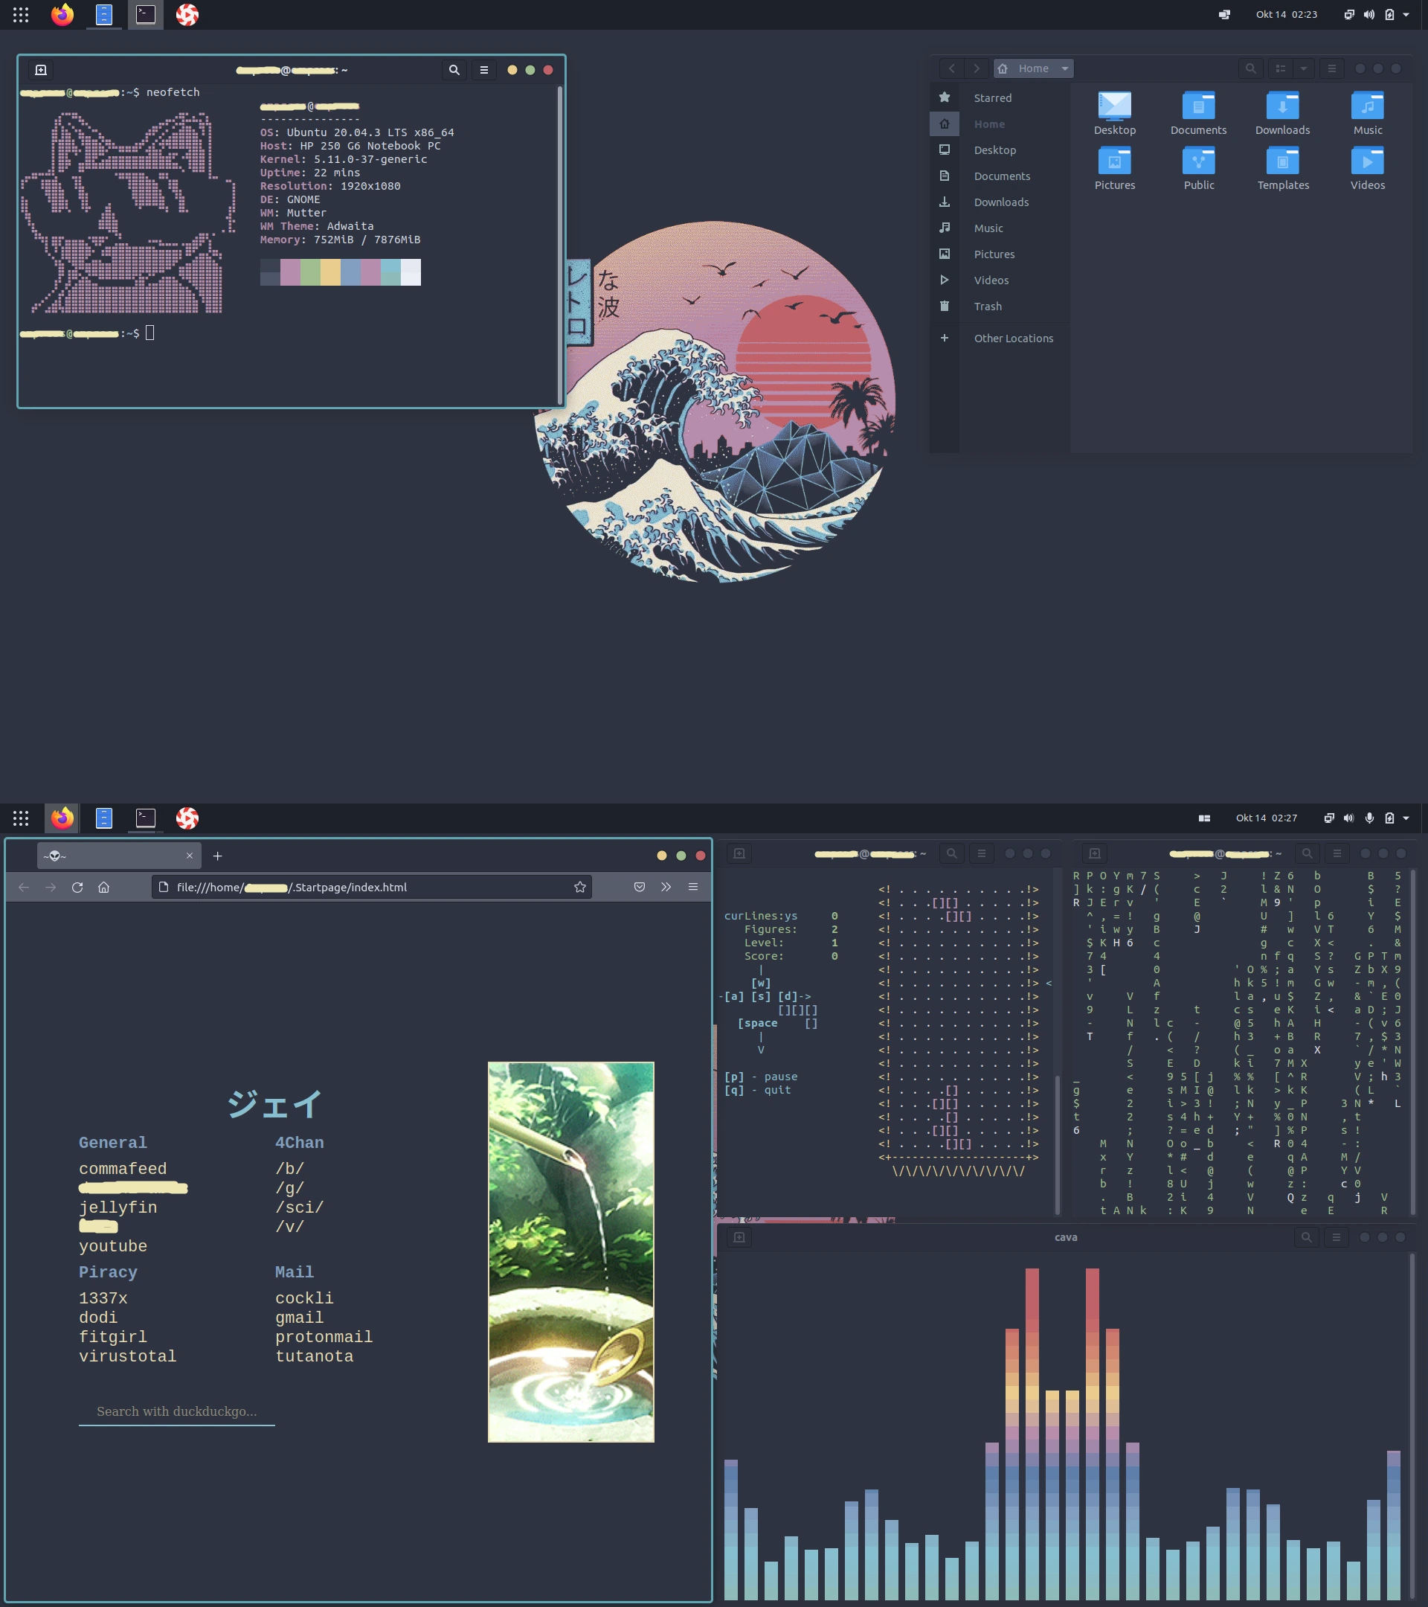Viewport: 1428px width, 1607px height.
Task: Click the yellow block in neofetch color palette
Action: click(x=330, y=272)
